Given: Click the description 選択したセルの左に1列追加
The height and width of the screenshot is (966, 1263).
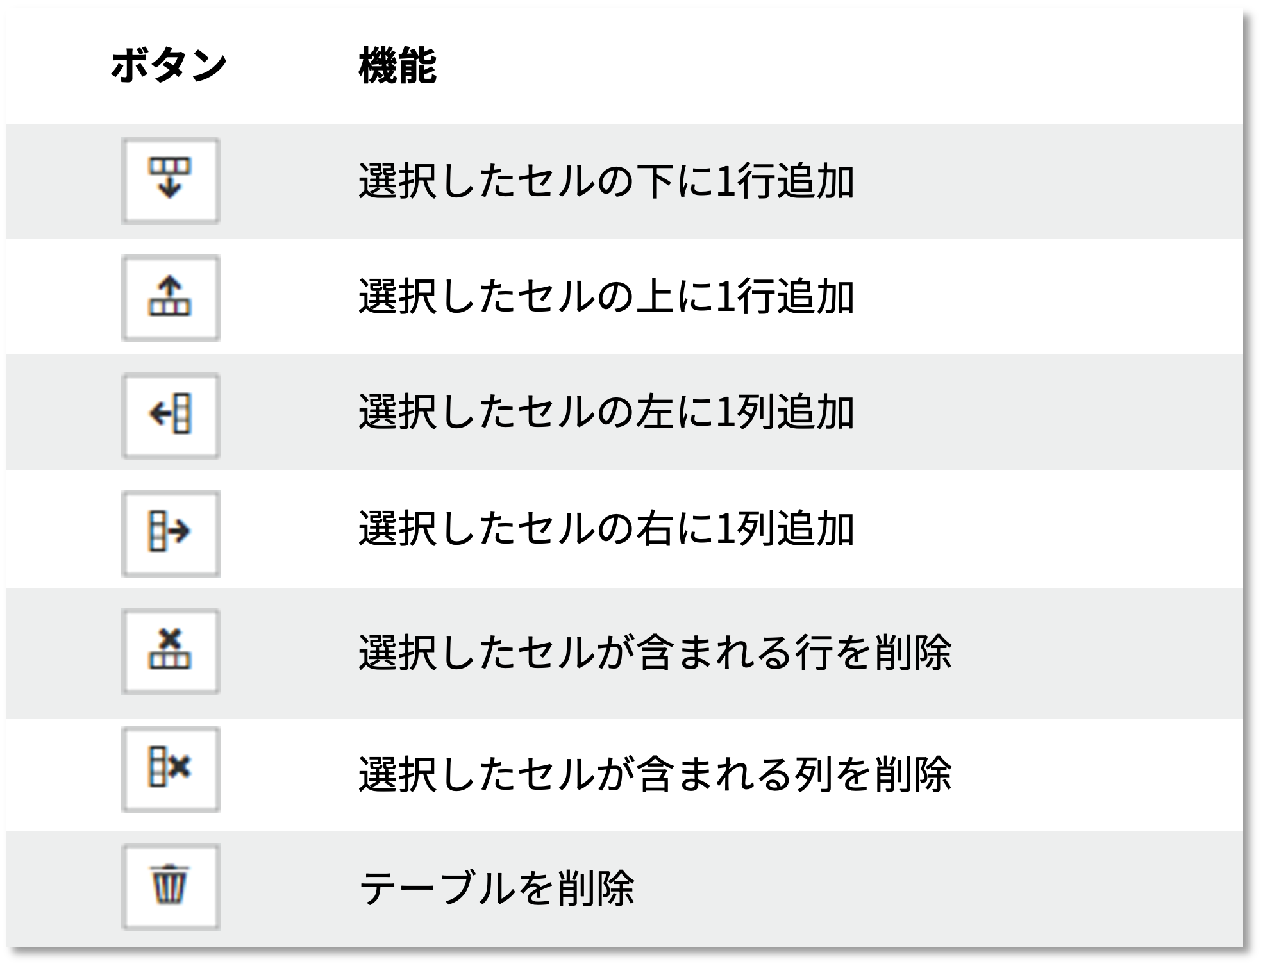Looking at the screenshot, I should 606,413.
